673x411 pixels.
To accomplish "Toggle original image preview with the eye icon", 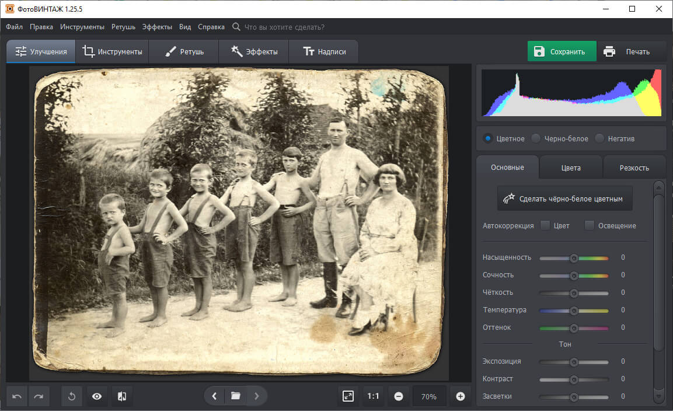I will [x=96, y=396].
